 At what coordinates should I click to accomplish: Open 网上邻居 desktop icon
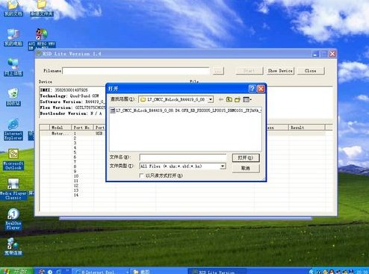pos(13,67)
